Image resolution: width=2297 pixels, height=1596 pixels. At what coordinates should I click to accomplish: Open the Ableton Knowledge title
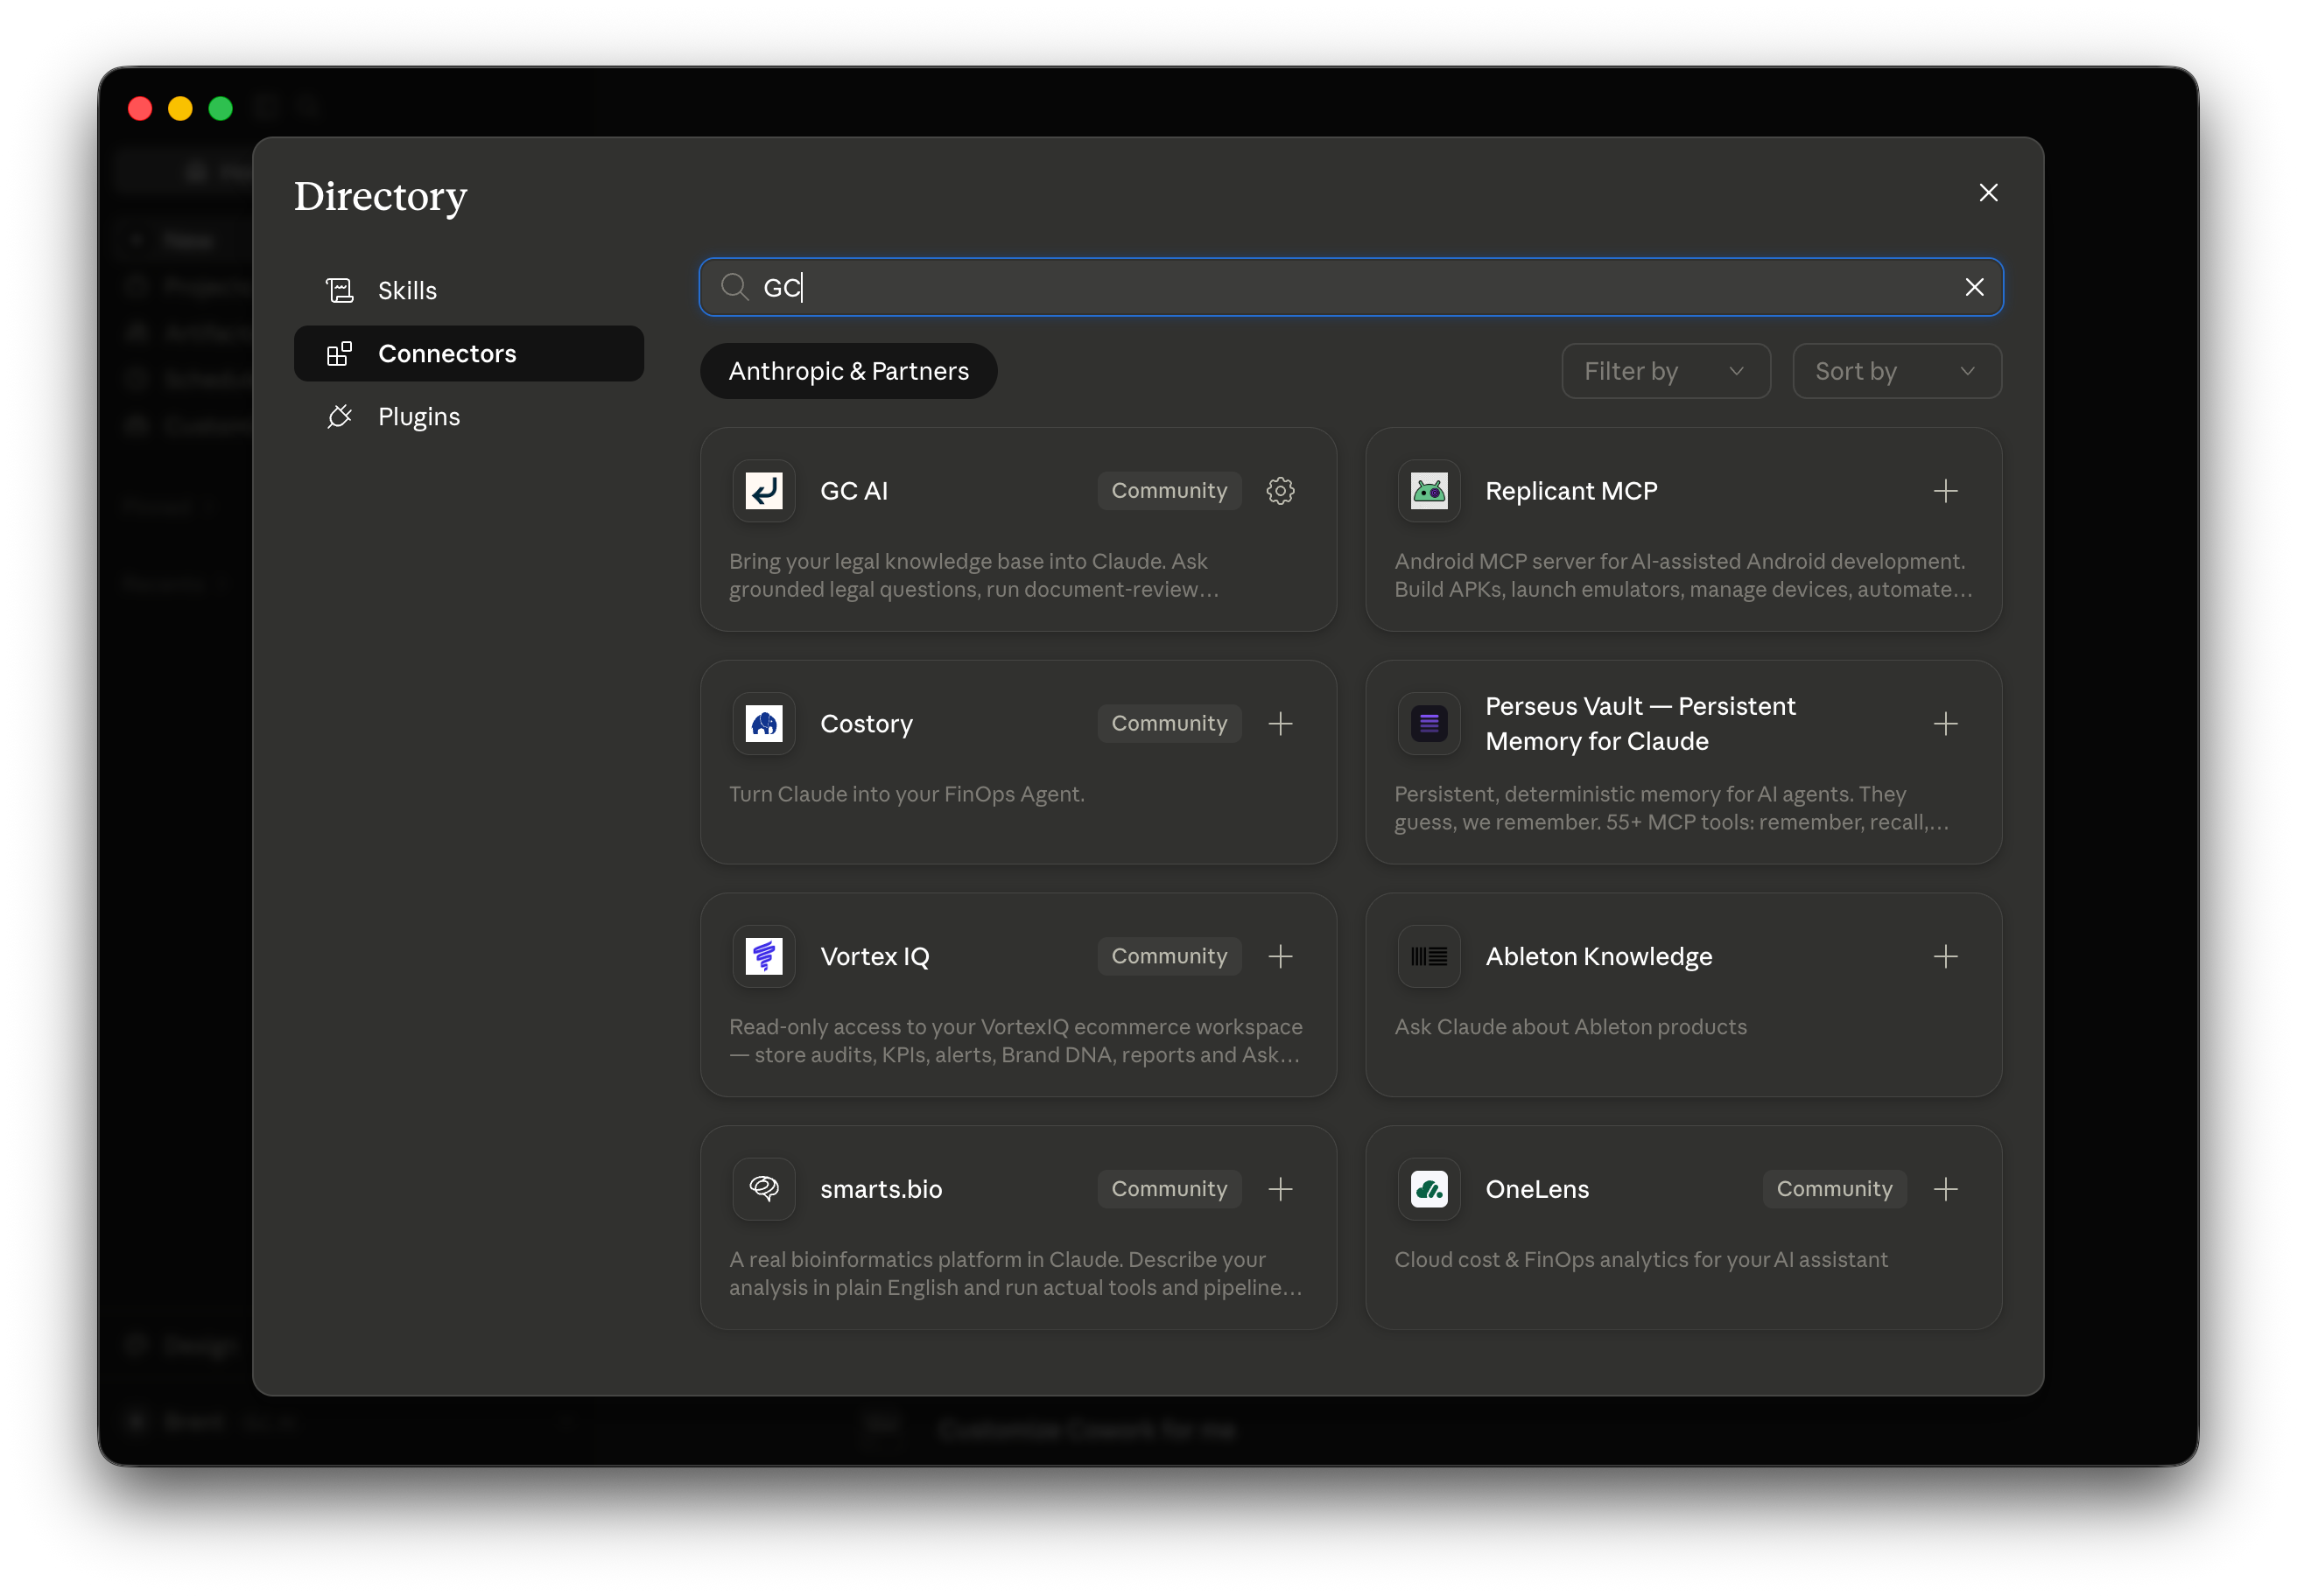pyautogui.click(x=1598, y=957)
